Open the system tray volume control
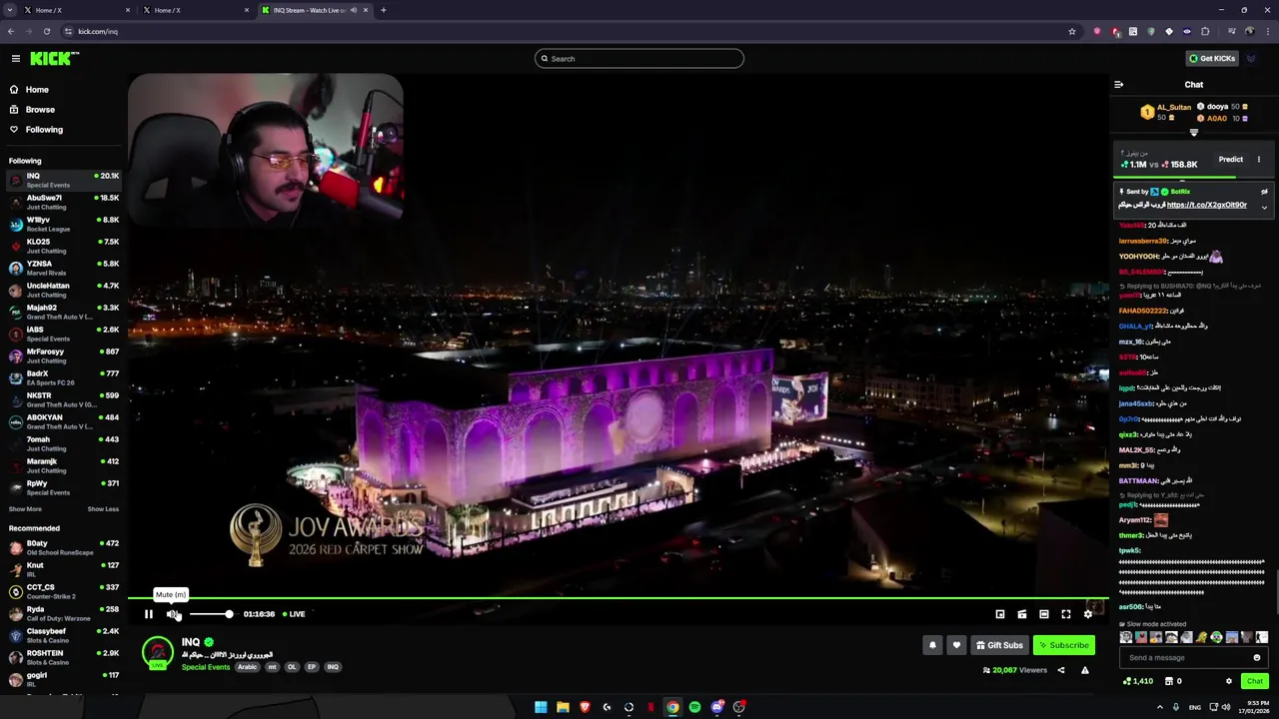The width and height of the screenshot is (1279, 719). click(1226, 707)
